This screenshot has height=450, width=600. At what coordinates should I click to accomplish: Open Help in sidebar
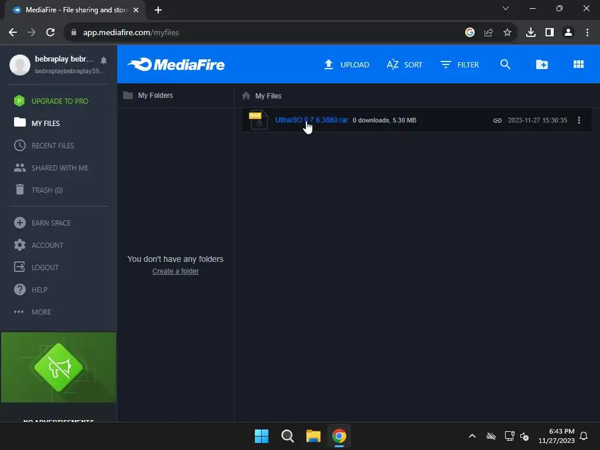pyautogui.click(x=30, y=289)
